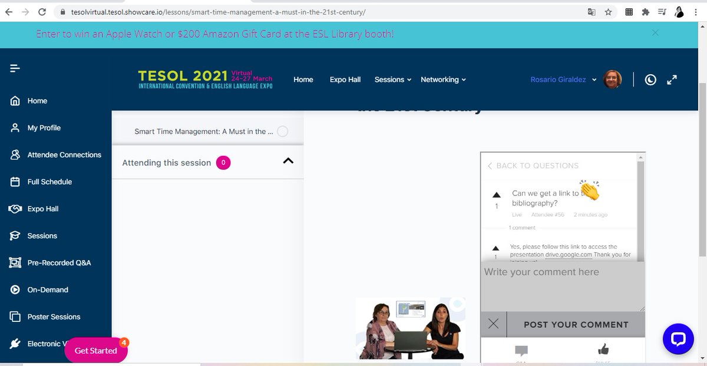Click POST YOUR COMMENT button
Screen dimensions: 707x366
point(576,324)
